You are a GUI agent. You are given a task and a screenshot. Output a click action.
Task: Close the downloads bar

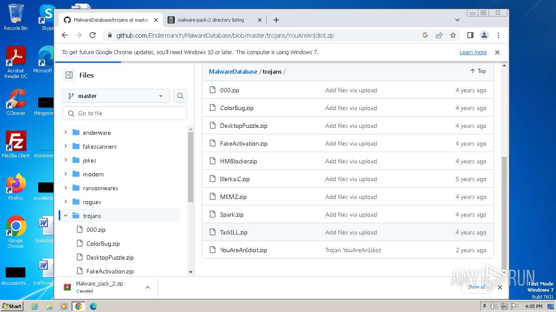coord(500,287)
